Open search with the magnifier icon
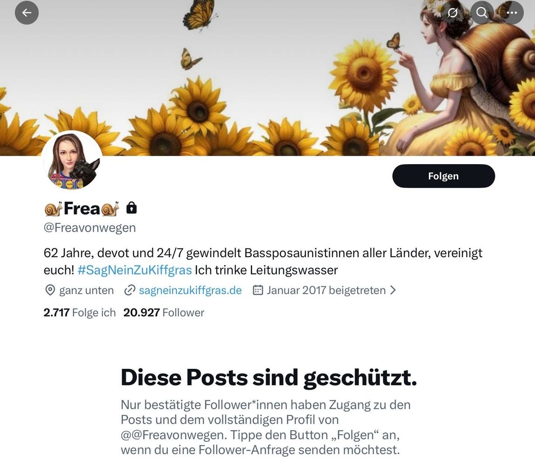 (x=482, y=13)
